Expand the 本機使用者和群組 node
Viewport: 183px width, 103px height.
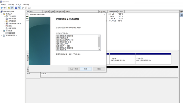click(4, 23)
